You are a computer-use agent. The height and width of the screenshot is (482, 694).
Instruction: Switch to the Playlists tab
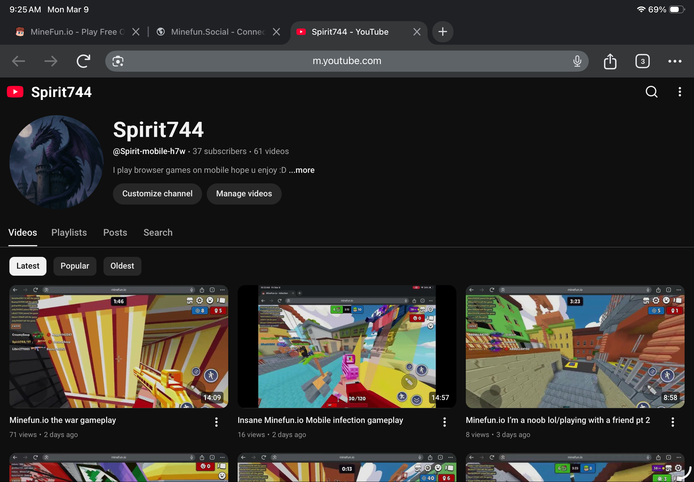[69, 232]
